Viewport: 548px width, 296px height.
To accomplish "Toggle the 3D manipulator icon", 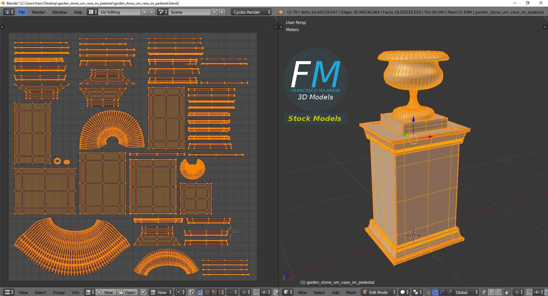I will [x=428, y=292].
